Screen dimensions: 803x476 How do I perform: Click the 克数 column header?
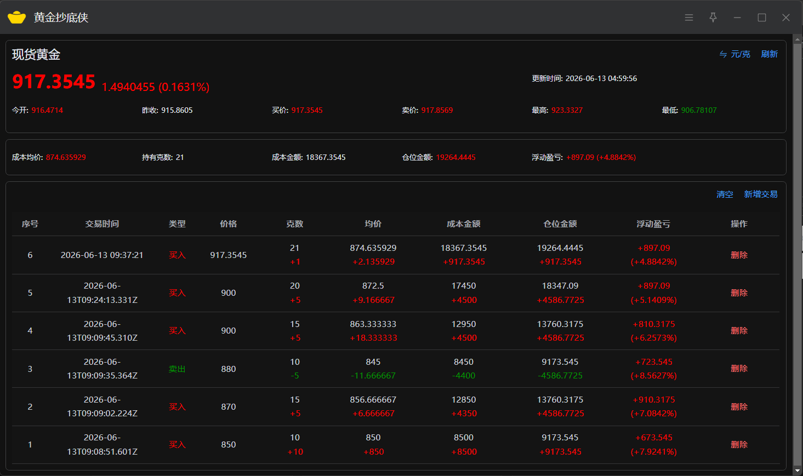(295, 223)
